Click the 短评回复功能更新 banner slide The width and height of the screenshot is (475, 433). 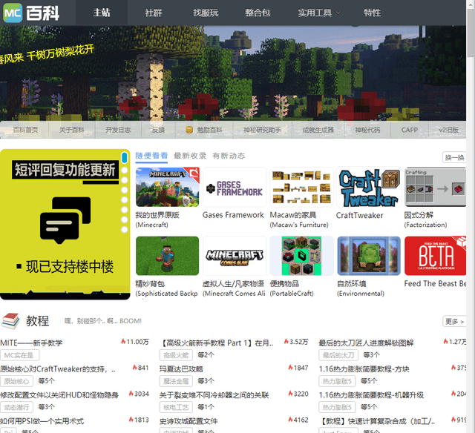[65, 224]
